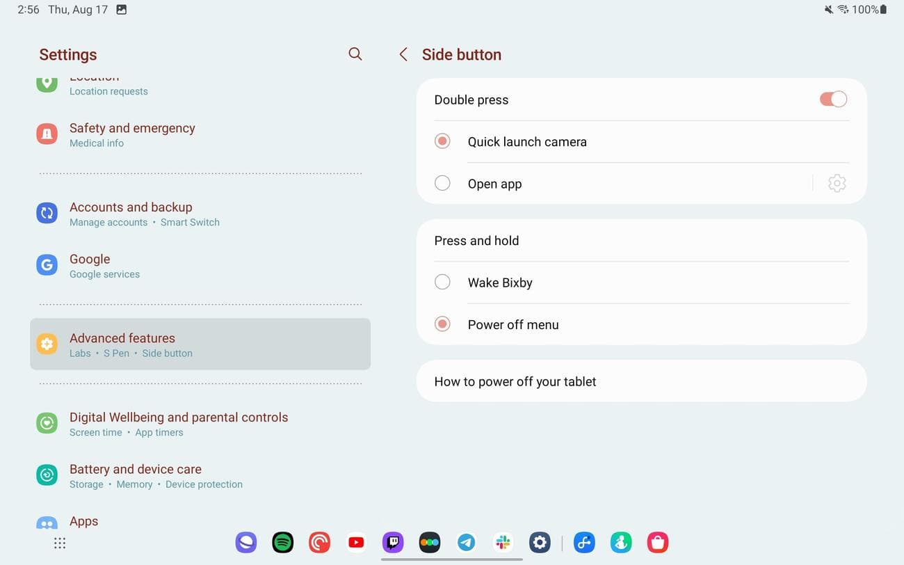Select Wake Bixby radio option
Image resolution: width=904 pixels, height=565 pixels.
[442, 282]
